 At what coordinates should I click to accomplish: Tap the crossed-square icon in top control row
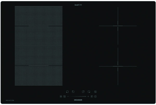pyautogui.click(x=95, y=92)
